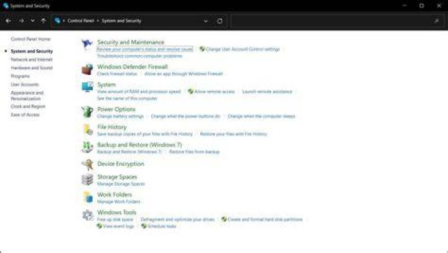
Task: Click Save backup copies with File History
Action: [x=145, y=134]
